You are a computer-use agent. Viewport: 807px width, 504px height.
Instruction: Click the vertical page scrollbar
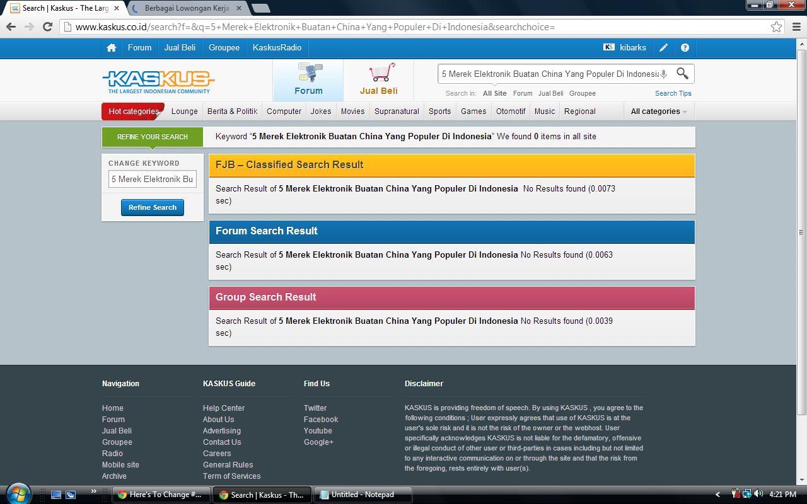pos(801,232)
